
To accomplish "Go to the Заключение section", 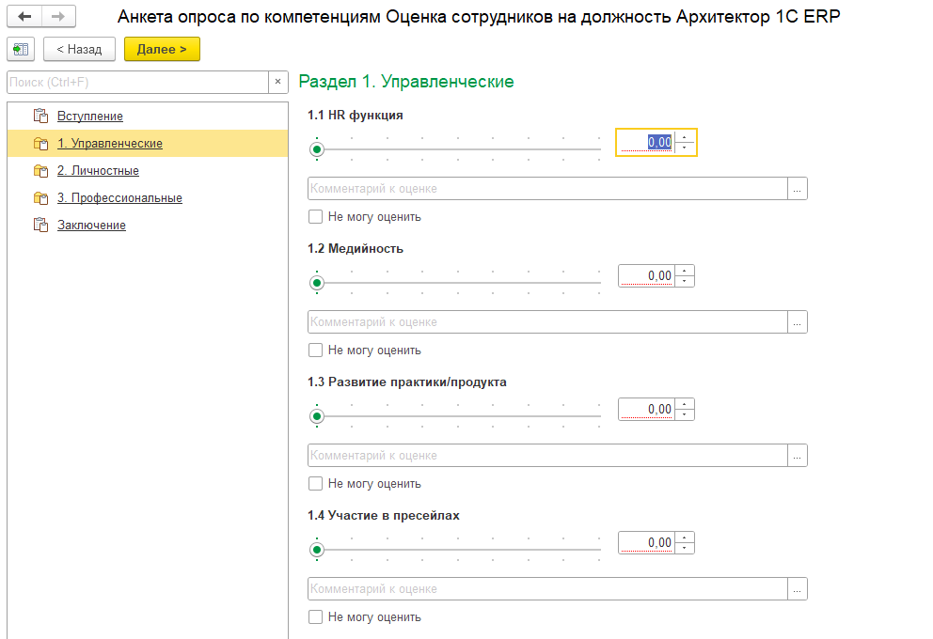I will [x=91, y=226].
